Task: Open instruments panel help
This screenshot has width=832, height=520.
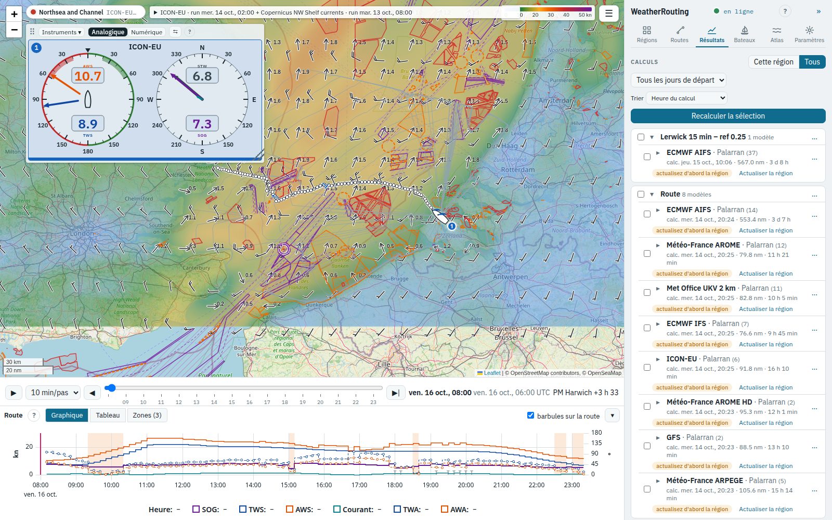Action: (189, 32)
